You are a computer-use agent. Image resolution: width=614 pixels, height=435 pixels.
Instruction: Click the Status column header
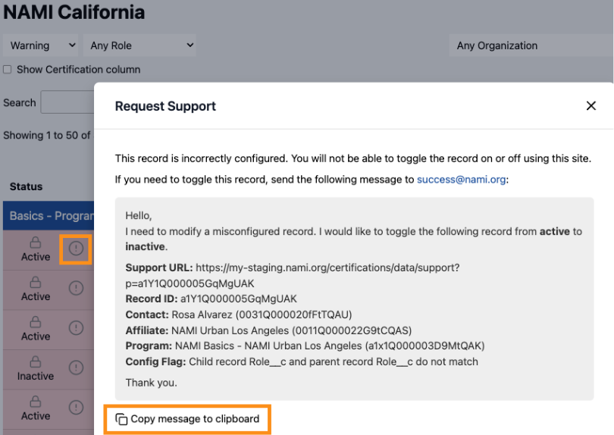click(x=26, y=186)
